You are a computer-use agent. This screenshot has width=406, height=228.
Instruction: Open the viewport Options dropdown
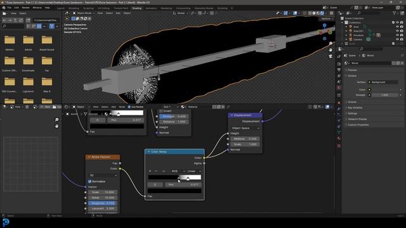coord(327,18)
